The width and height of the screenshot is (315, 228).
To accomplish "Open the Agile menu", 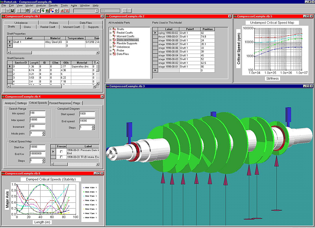I will (74, 6).
